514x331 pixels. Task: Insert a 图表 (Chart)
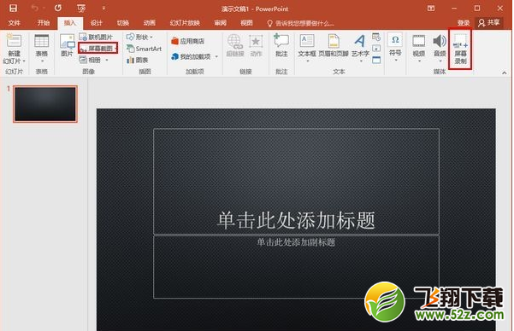pyautogui.click(x=138, y=60)
